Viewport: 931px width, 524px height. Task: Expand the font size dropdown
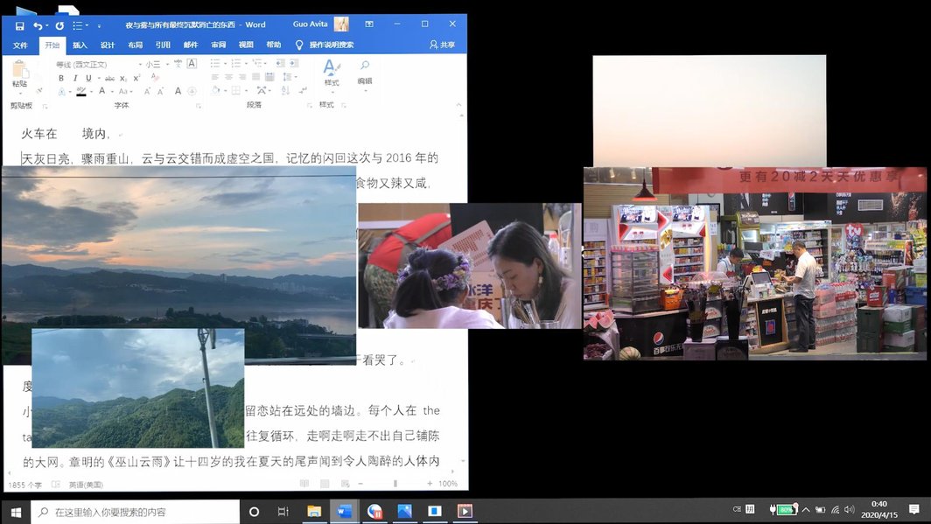pos(166,64)
